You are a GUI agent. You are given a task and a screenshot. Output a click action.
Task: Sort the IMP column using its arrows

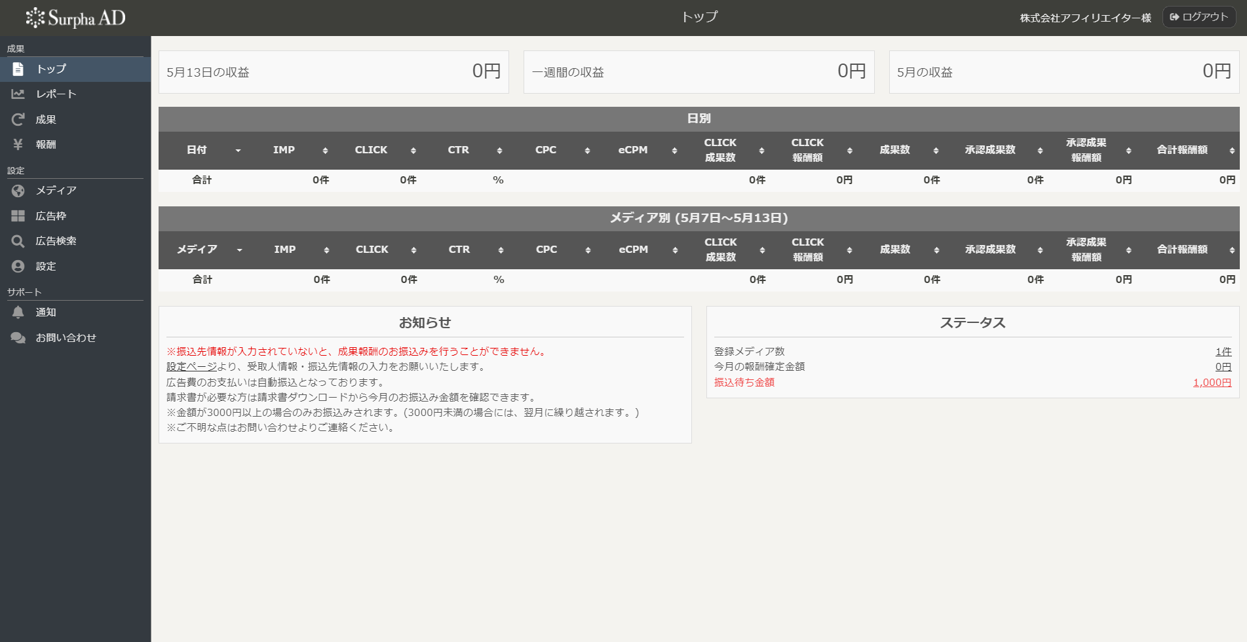click(325, 150)
